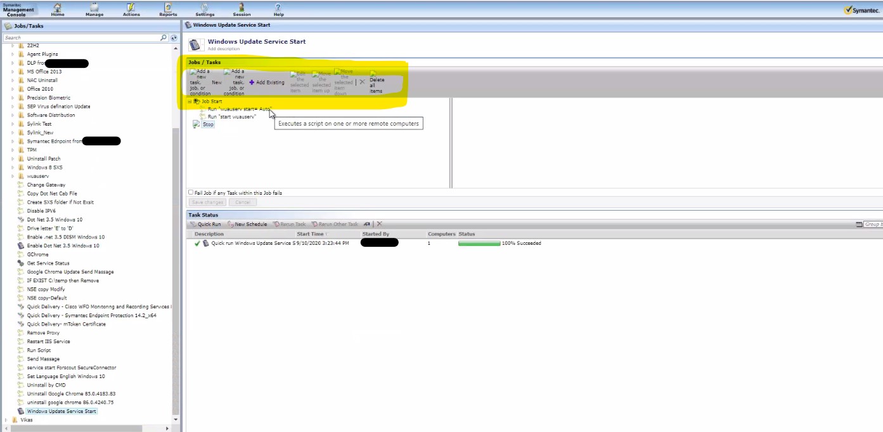
Task: Select the TPM folder icon
Action: 21,150
